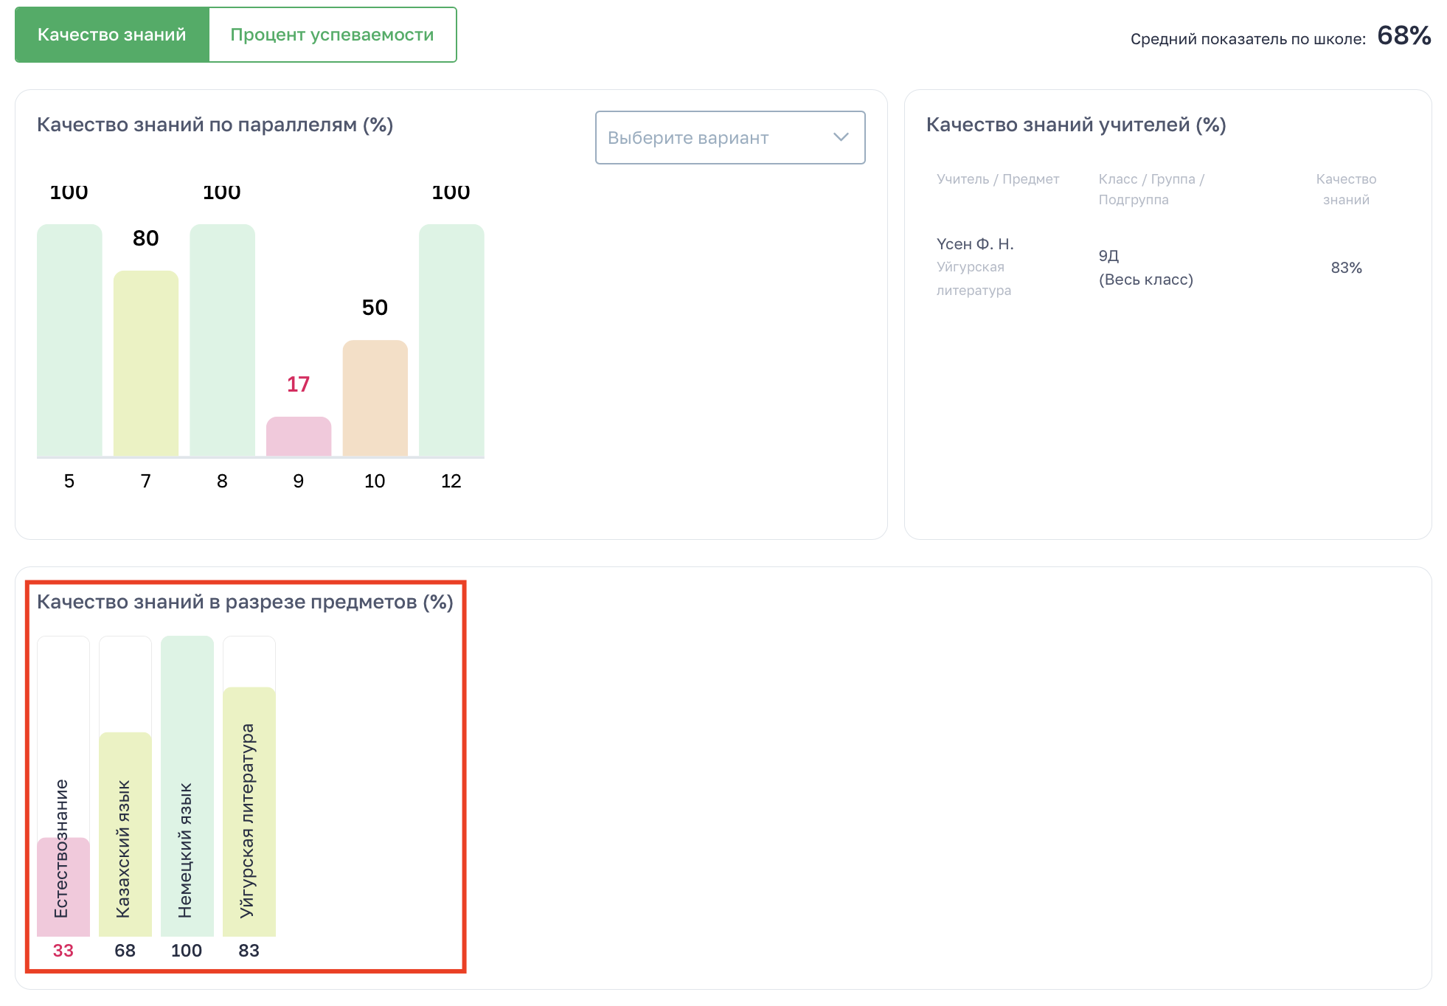Open Процент успеваемости tab
The width and height of the screenshot is (1447, 1006).
[x=332, y=35]
